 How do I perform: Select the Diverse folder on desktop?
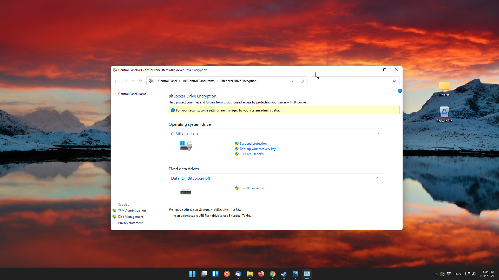coord(444,89)
